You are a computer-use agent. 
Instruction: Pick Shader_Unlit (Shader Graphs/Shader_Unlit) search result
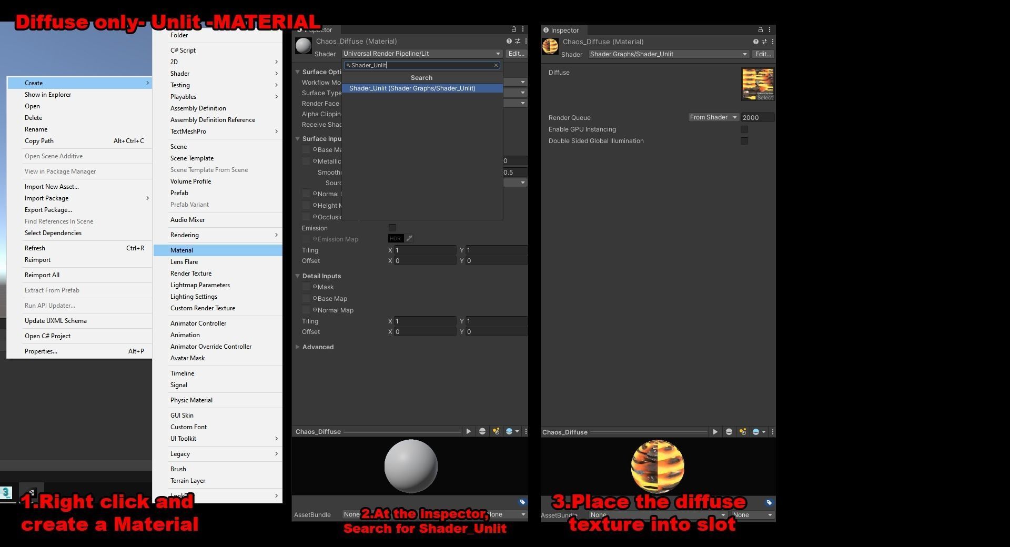(422, 88)
